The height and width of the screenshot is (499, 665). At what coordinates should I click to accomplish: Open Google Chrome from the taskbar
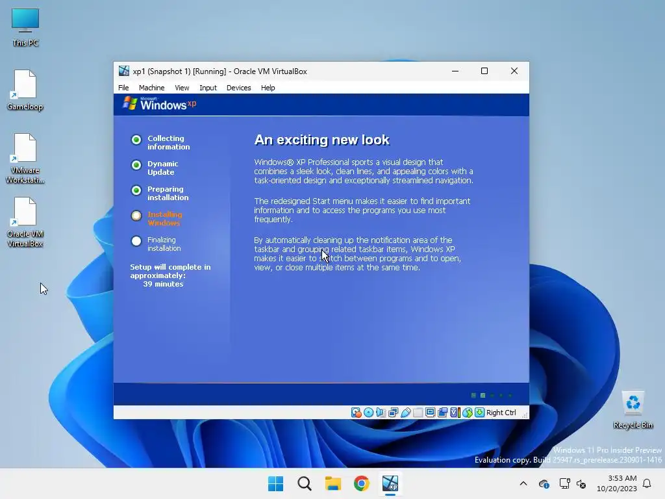(x=361, y=483)
